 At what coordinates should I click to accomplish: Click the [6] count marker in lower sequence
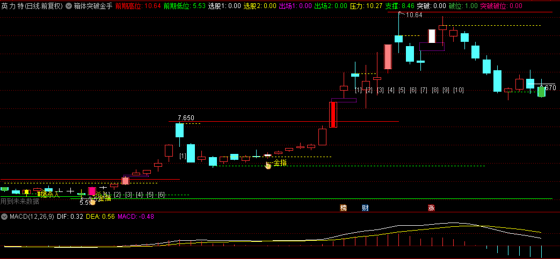point(162,195)
